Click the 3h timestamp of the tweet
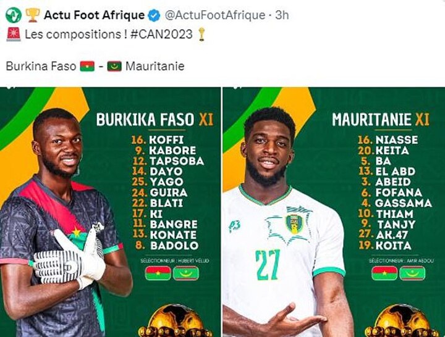 coord(282,15)
